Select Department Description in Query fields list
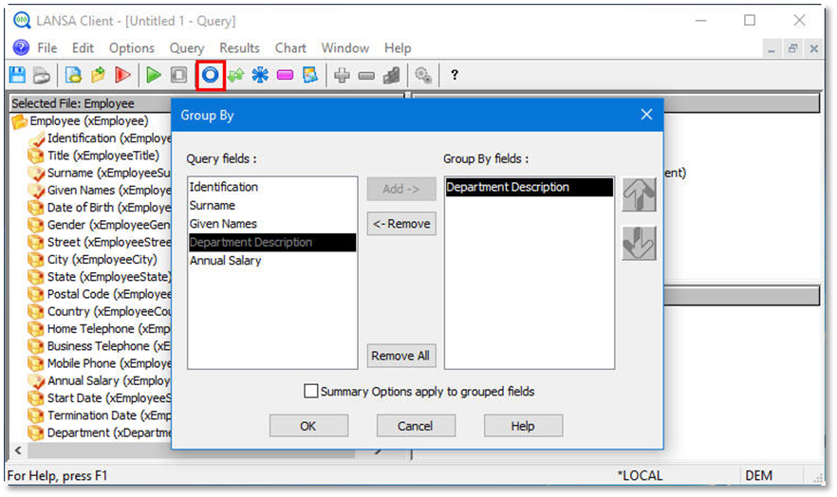The height and width of the screenshot is (497, 837). (272, 242)
